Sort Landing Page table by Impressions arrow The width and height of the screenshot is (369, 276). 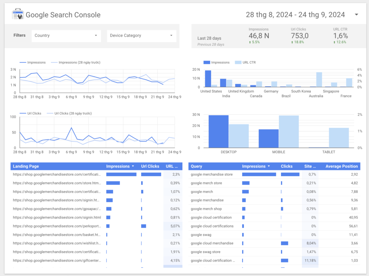[133, 166]
